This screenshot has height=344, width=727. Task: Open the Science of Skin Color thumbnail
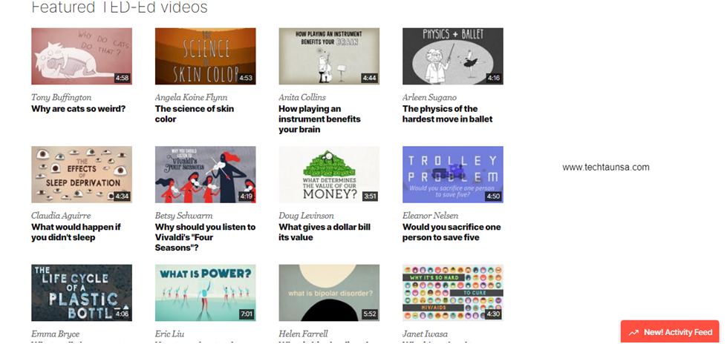coord(206,56)
